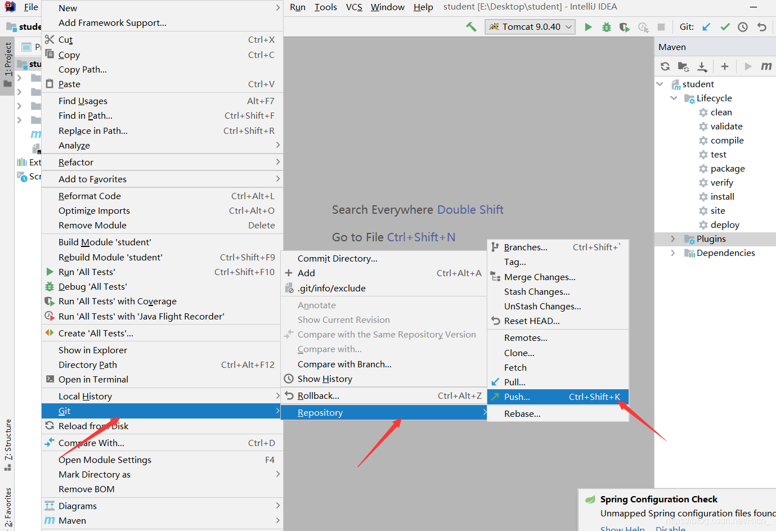The image size is (776, 531).
Task: Select the Maven clean lifecycle goal
Action: [721, 112]
